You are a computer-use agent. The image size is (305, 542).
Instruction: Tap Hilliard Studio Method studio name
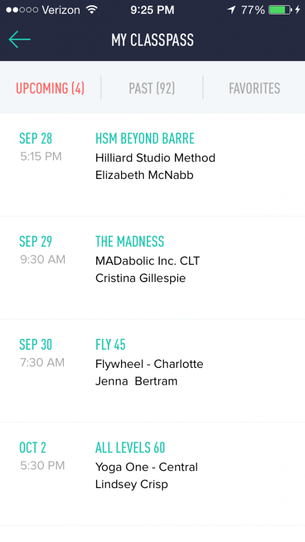pyautogui.click(x=155, y=158)
